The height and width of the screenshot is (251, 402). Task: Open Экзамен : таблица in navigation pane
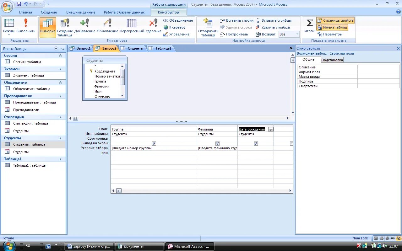[29, 75]
